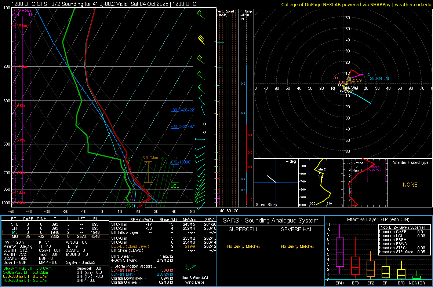The image size is (433, 287).
Task: Click the green LCL marker on the skew-T
Action: [175, 186]
